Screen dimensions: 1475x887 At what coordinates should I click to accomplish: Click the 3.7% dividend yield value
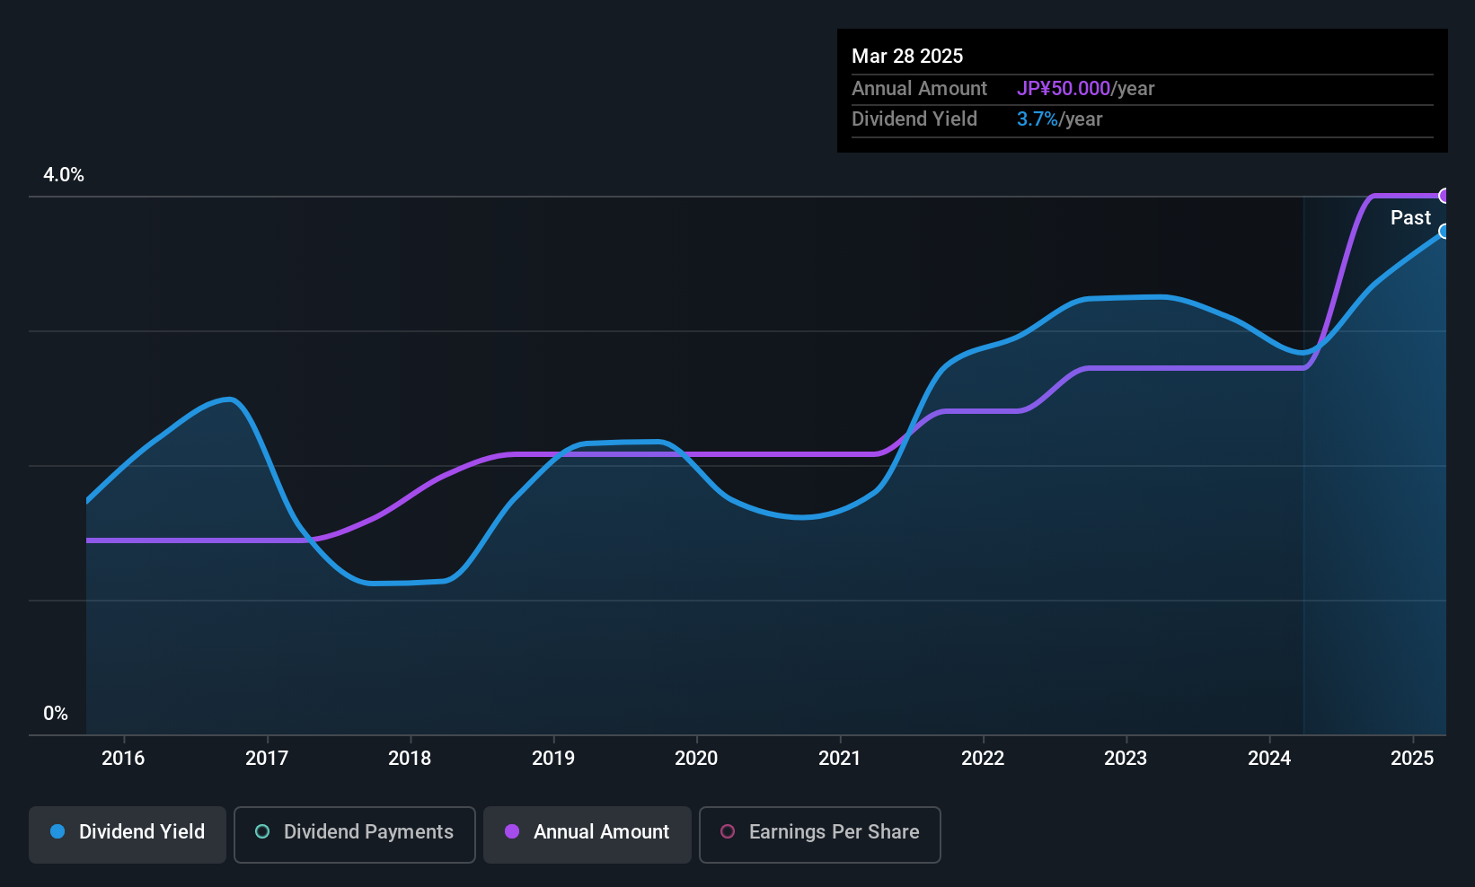1038,119
